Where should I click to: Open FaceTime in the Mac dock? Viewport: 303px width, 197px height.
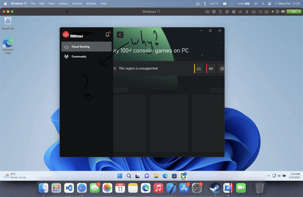tap(241, 188)
